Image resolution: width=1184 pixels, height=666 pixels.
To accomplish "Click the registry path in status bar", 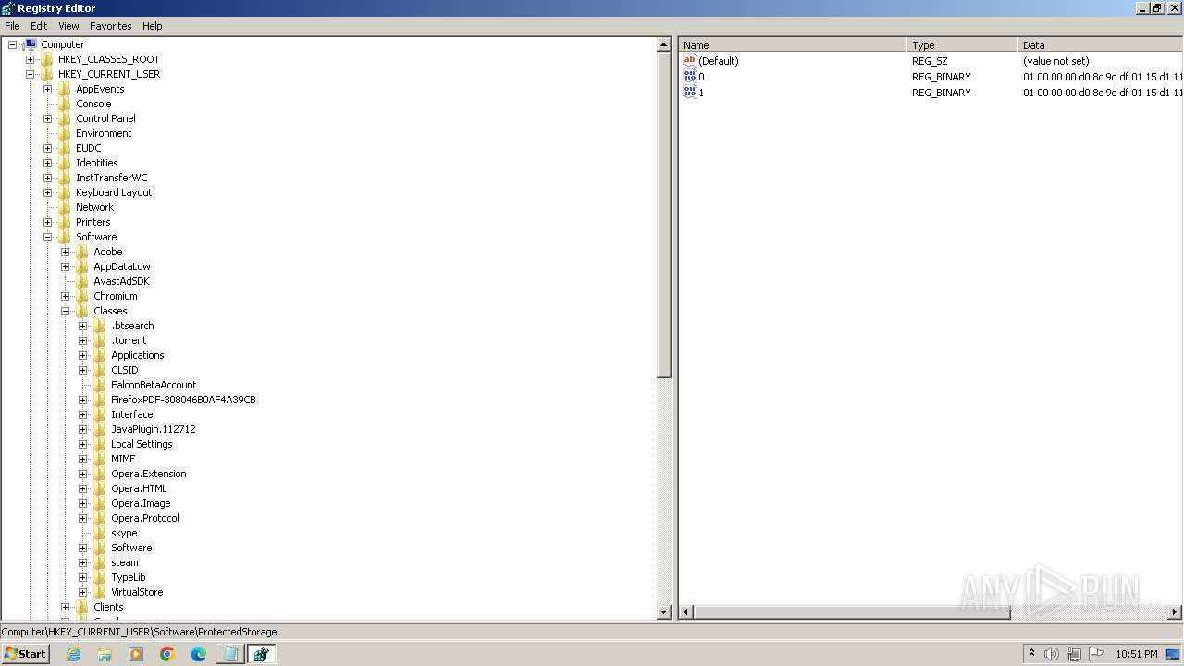I will (139, 632).
